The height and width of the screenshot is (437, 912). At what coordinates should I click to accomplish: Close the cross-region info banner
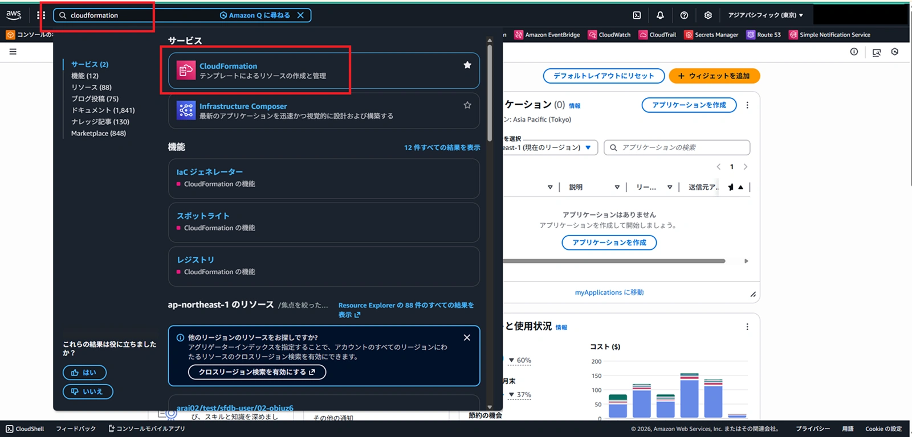pyautogui.click(x=467, y=337)
